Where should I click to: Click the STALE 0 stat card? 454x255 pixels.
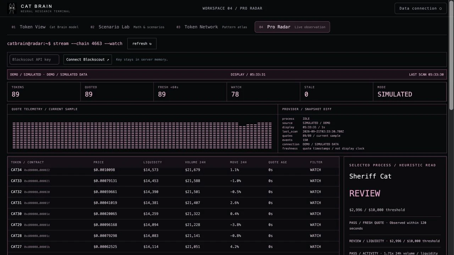pos(337,92)
